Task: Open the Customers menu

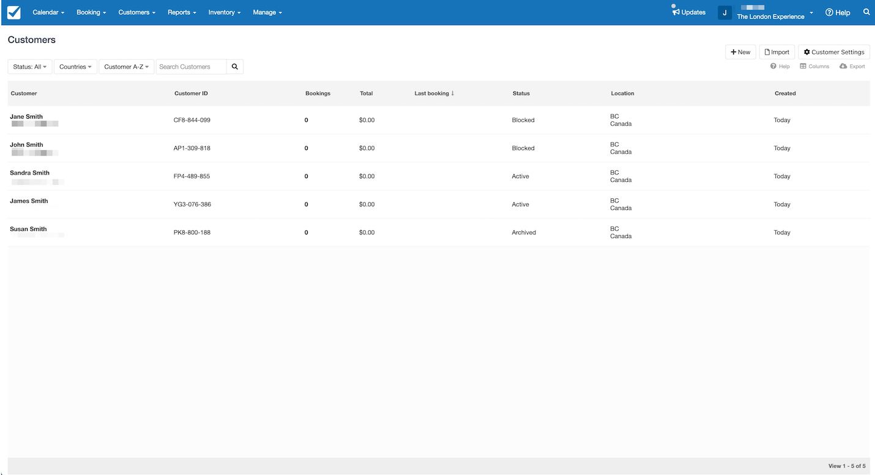Action: pyautogui.click(x=137, y=12)
